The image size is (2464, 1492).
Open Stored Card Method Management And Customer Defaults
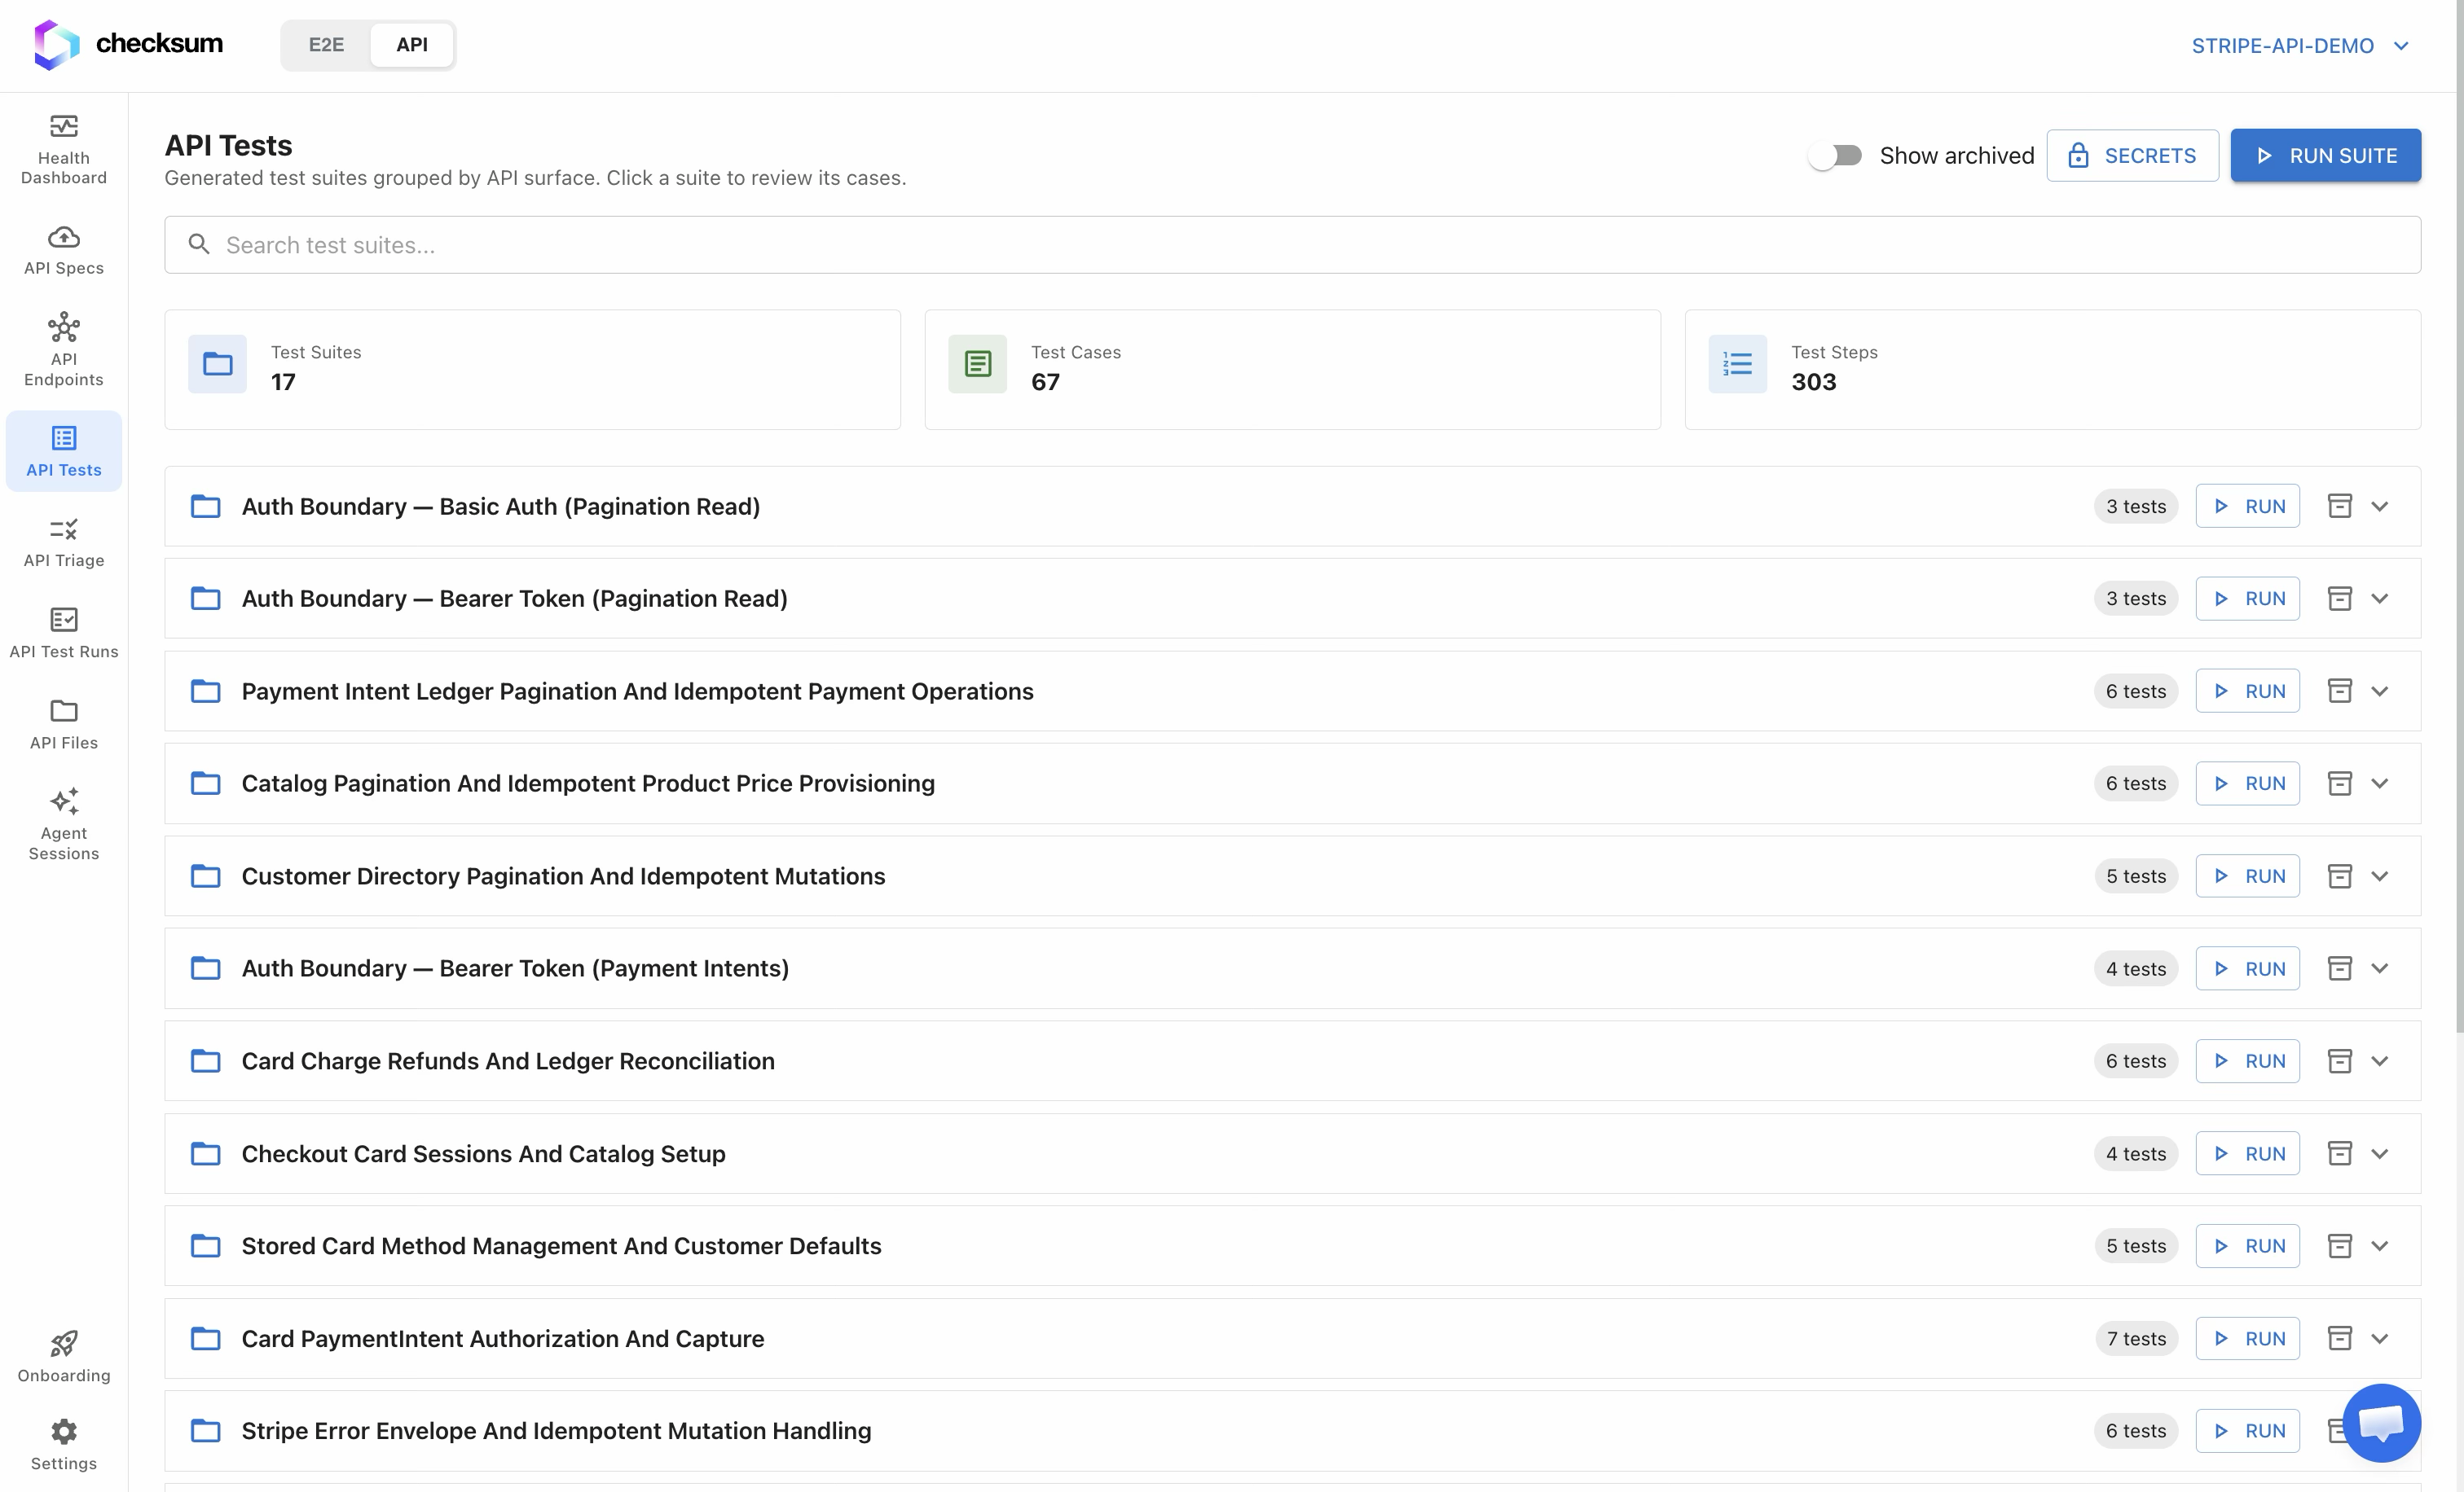[x=1292, y=1246]
